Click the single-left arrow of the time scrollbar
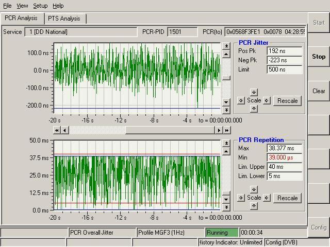 64,130
